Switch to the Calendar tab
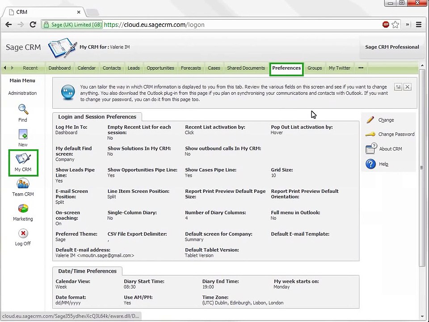The image size is (429, 322). click(86, 68)
